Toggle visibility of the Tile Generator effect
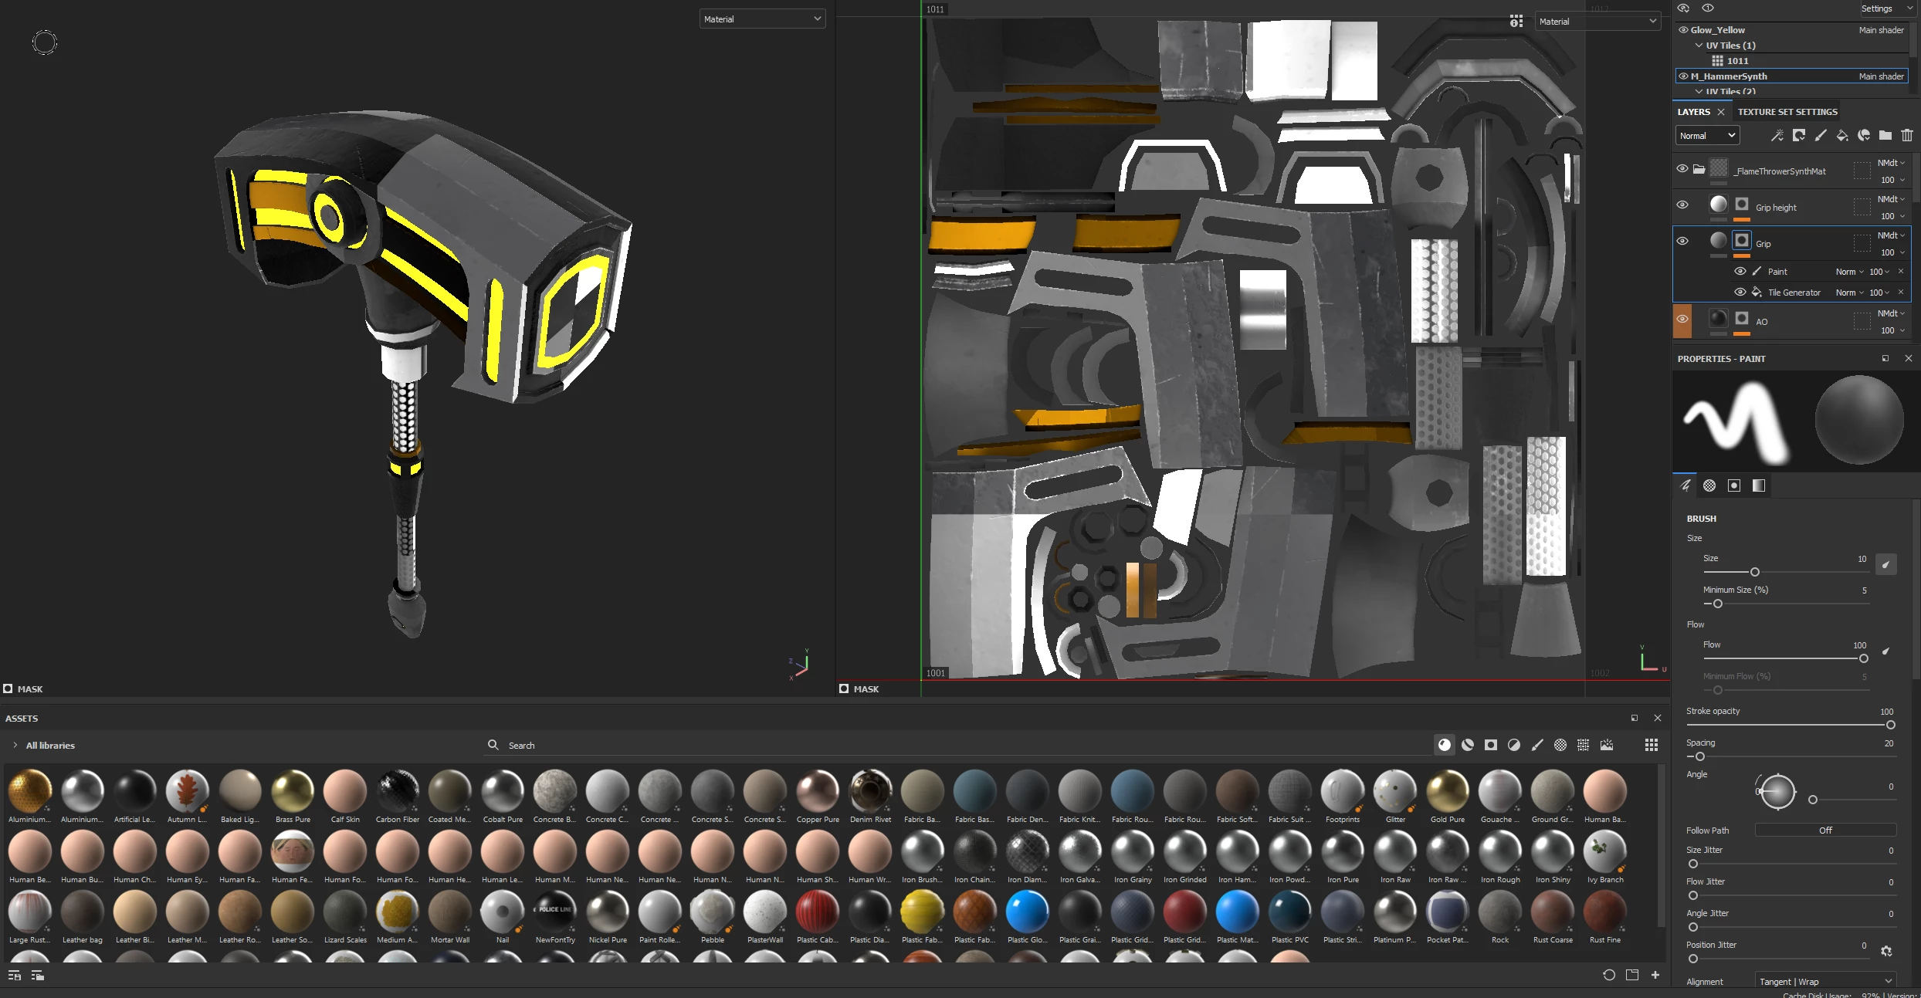This screenshot has width=1921, height=998. (x=1740, y=293)
